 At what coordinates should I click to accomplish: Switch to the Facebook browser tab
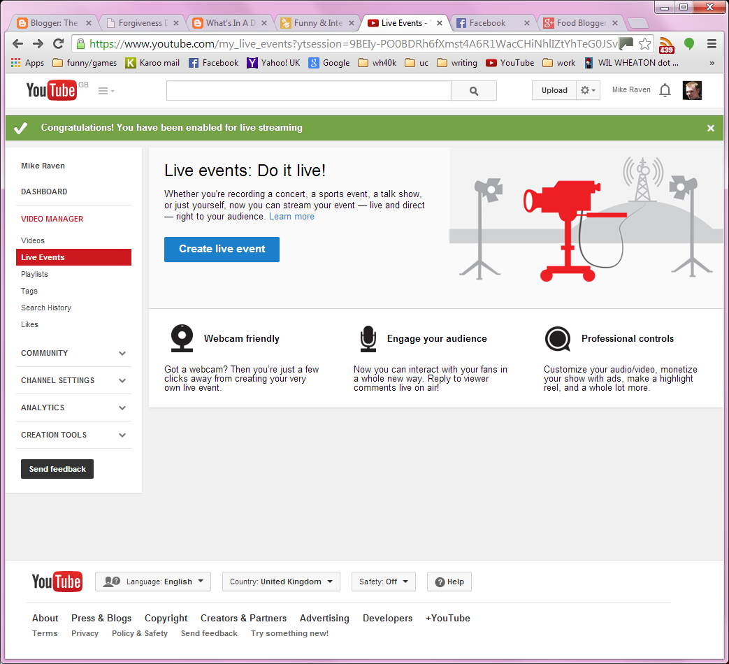click(493, 23)
